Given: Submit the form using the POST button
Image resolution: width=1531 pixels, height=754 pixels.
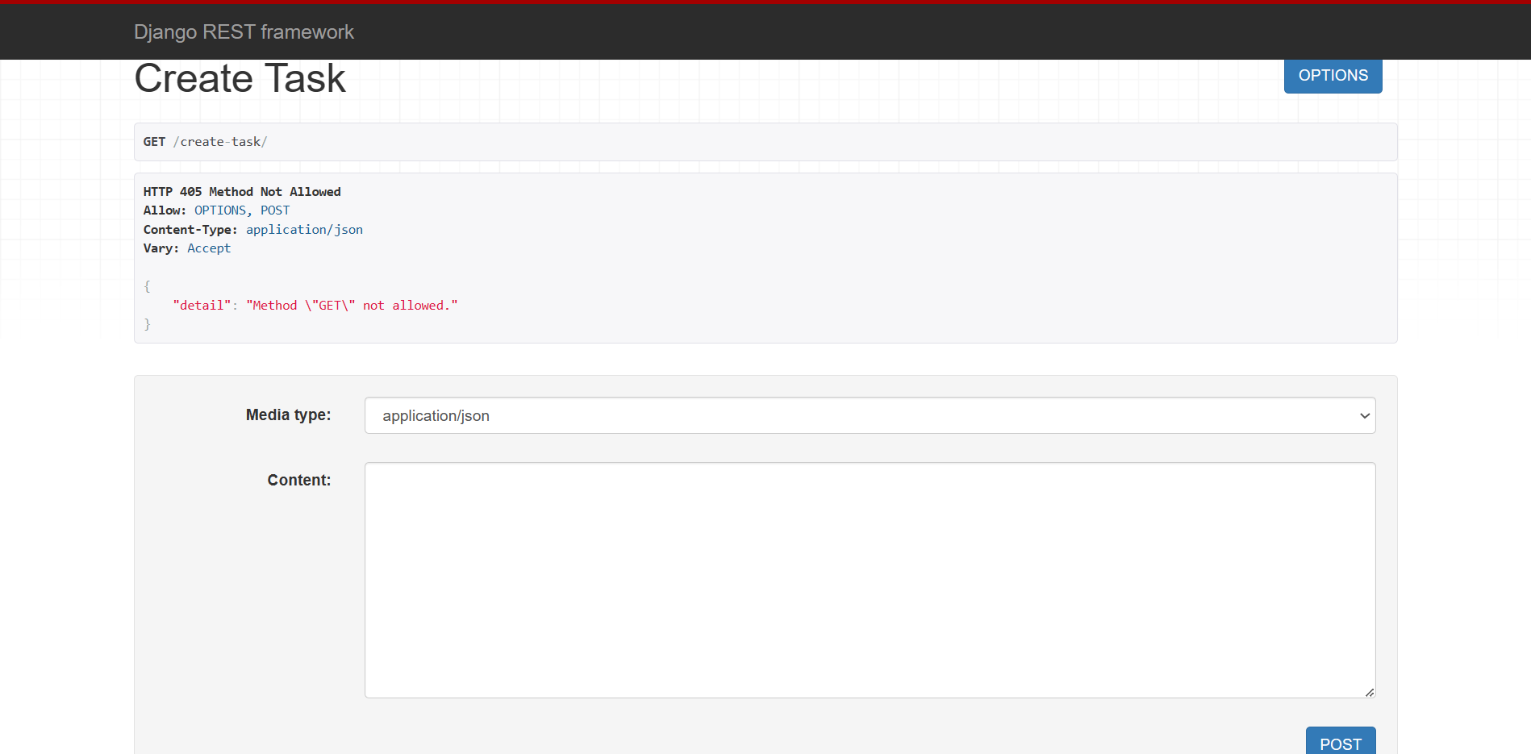Looking at the screenshot, I should click(x=1340, y=744).
